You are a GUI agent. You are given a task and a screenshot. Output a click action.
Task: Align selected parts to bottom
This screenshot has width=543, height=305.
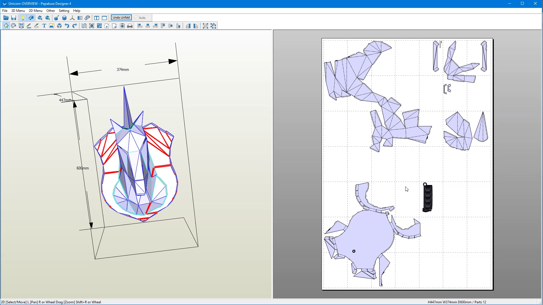(x=178, y=26)
